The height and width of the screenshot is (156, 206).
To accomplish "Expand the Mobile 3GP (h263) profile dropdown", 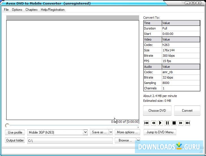I will click(x=85, y=132).
